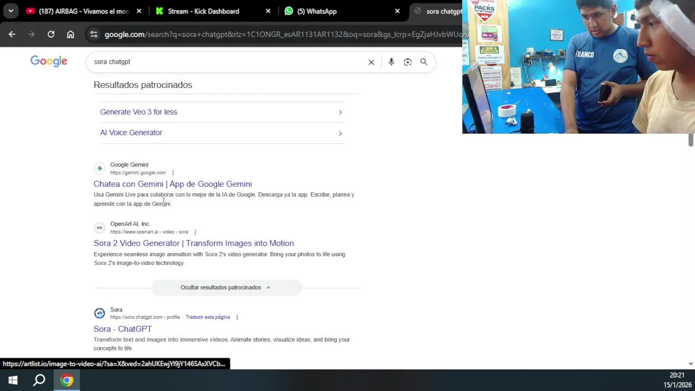The width and height of the screenshot is (695, 391).
Task: Go back to previous page
Action: [x=12, y=34]
